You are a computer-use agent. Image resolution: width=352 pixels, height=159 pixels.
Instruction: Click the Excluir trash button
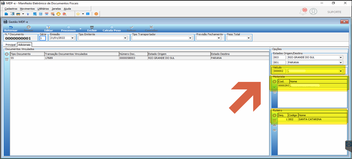click(92, 28)
